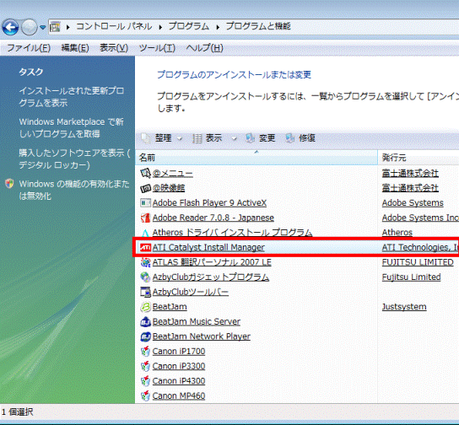This screenshot has height=425, width=459.
Task: Select the ATLAS 翻訳パーソナル 2007 LE icon
Action: point(145,262)
